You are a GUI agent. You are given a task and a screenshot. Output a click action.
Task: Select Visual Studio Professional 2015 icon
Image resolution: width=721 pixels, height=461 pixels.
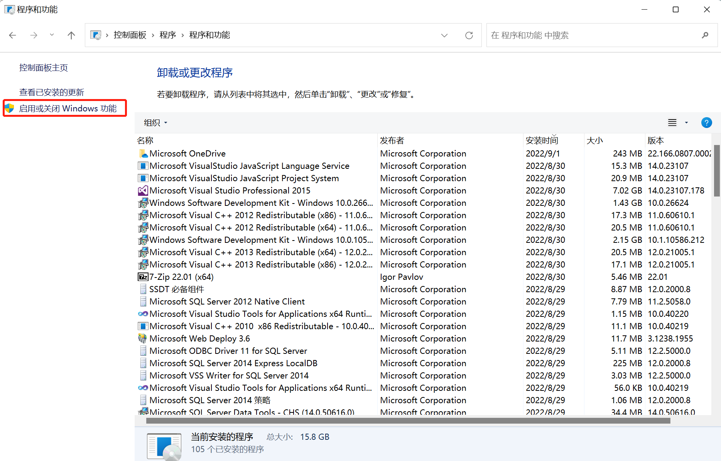[143, 190]
